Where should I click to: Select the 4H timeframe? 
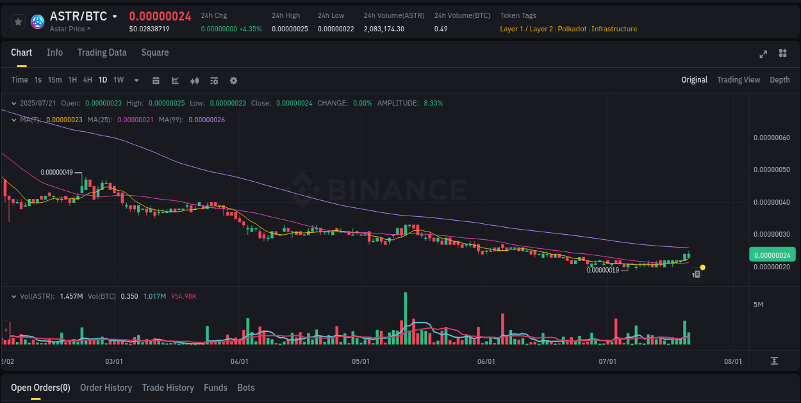click(x=87, y=80)
